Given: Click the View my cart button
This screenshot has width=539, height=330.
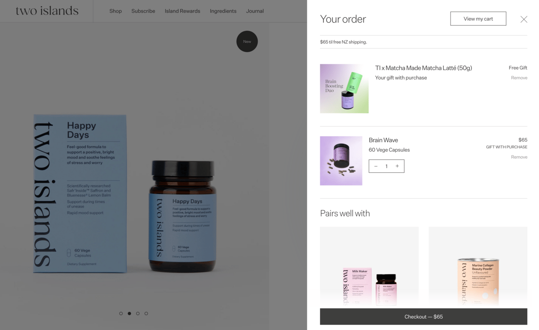Looking at the screenshot, I should (478, 19).
